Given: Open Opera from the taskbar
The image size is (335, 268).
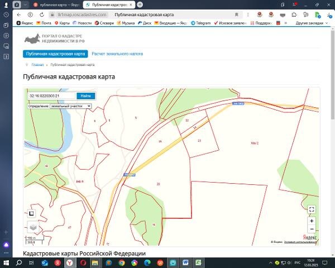Looking at the screenshot, I should [x=83, y=262].
